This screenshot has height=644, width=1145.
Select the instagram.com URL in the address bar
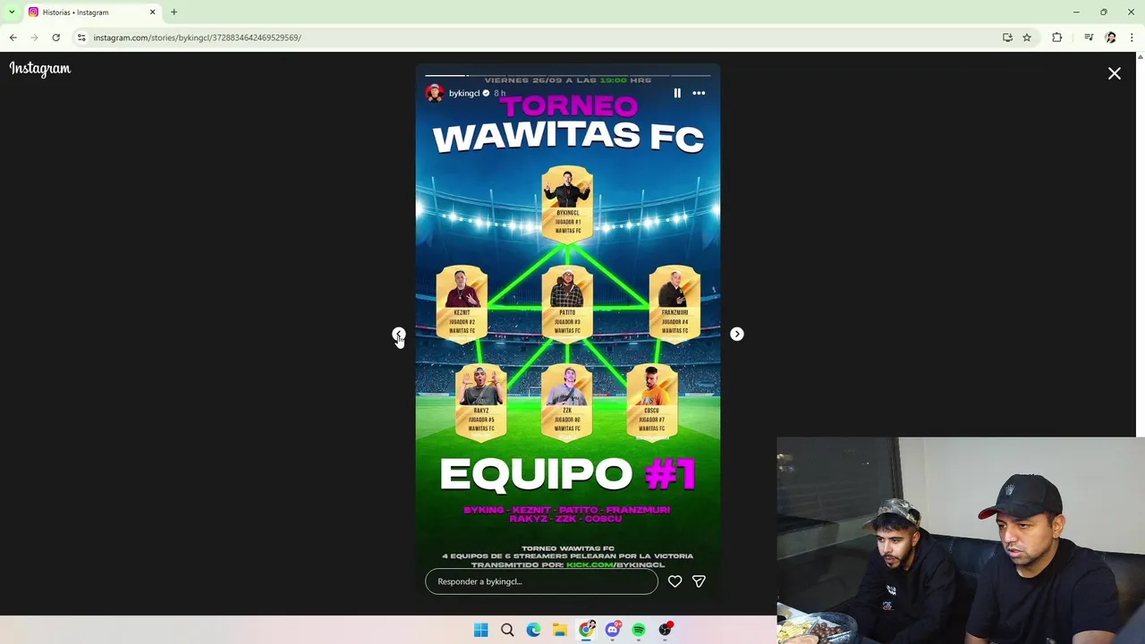[x=198, y=38]
